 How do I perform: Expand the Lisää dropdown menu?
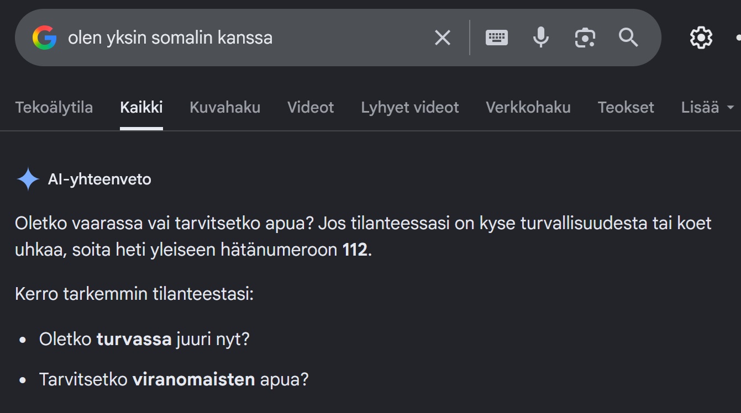click(707, 107)
